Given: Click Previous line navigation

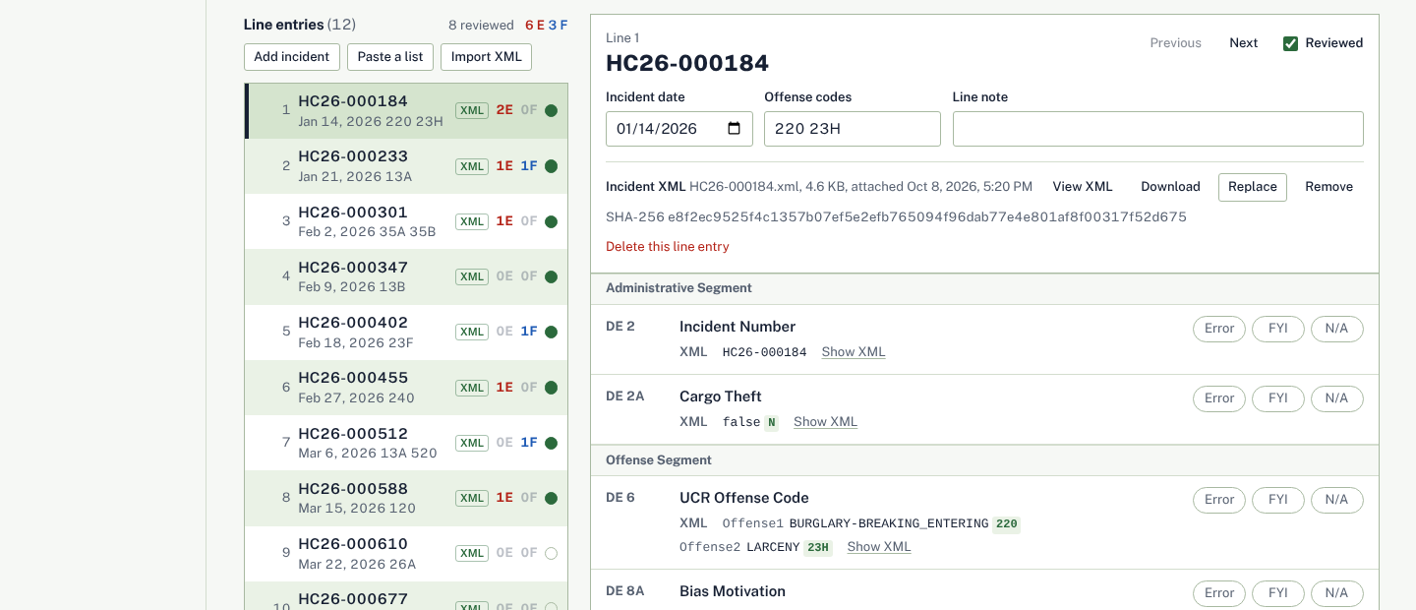Looking at the screenshot, I should pyautogui.click(x=1176, y=43).
